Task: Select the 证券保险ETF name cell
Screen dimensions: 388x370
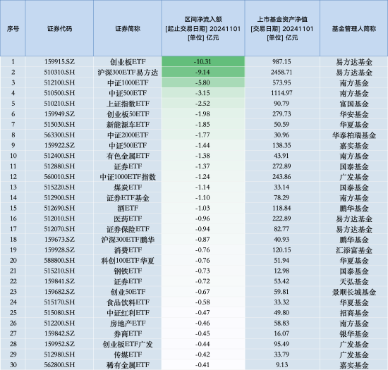Action: pyautogui.click(x=128, y=229)
